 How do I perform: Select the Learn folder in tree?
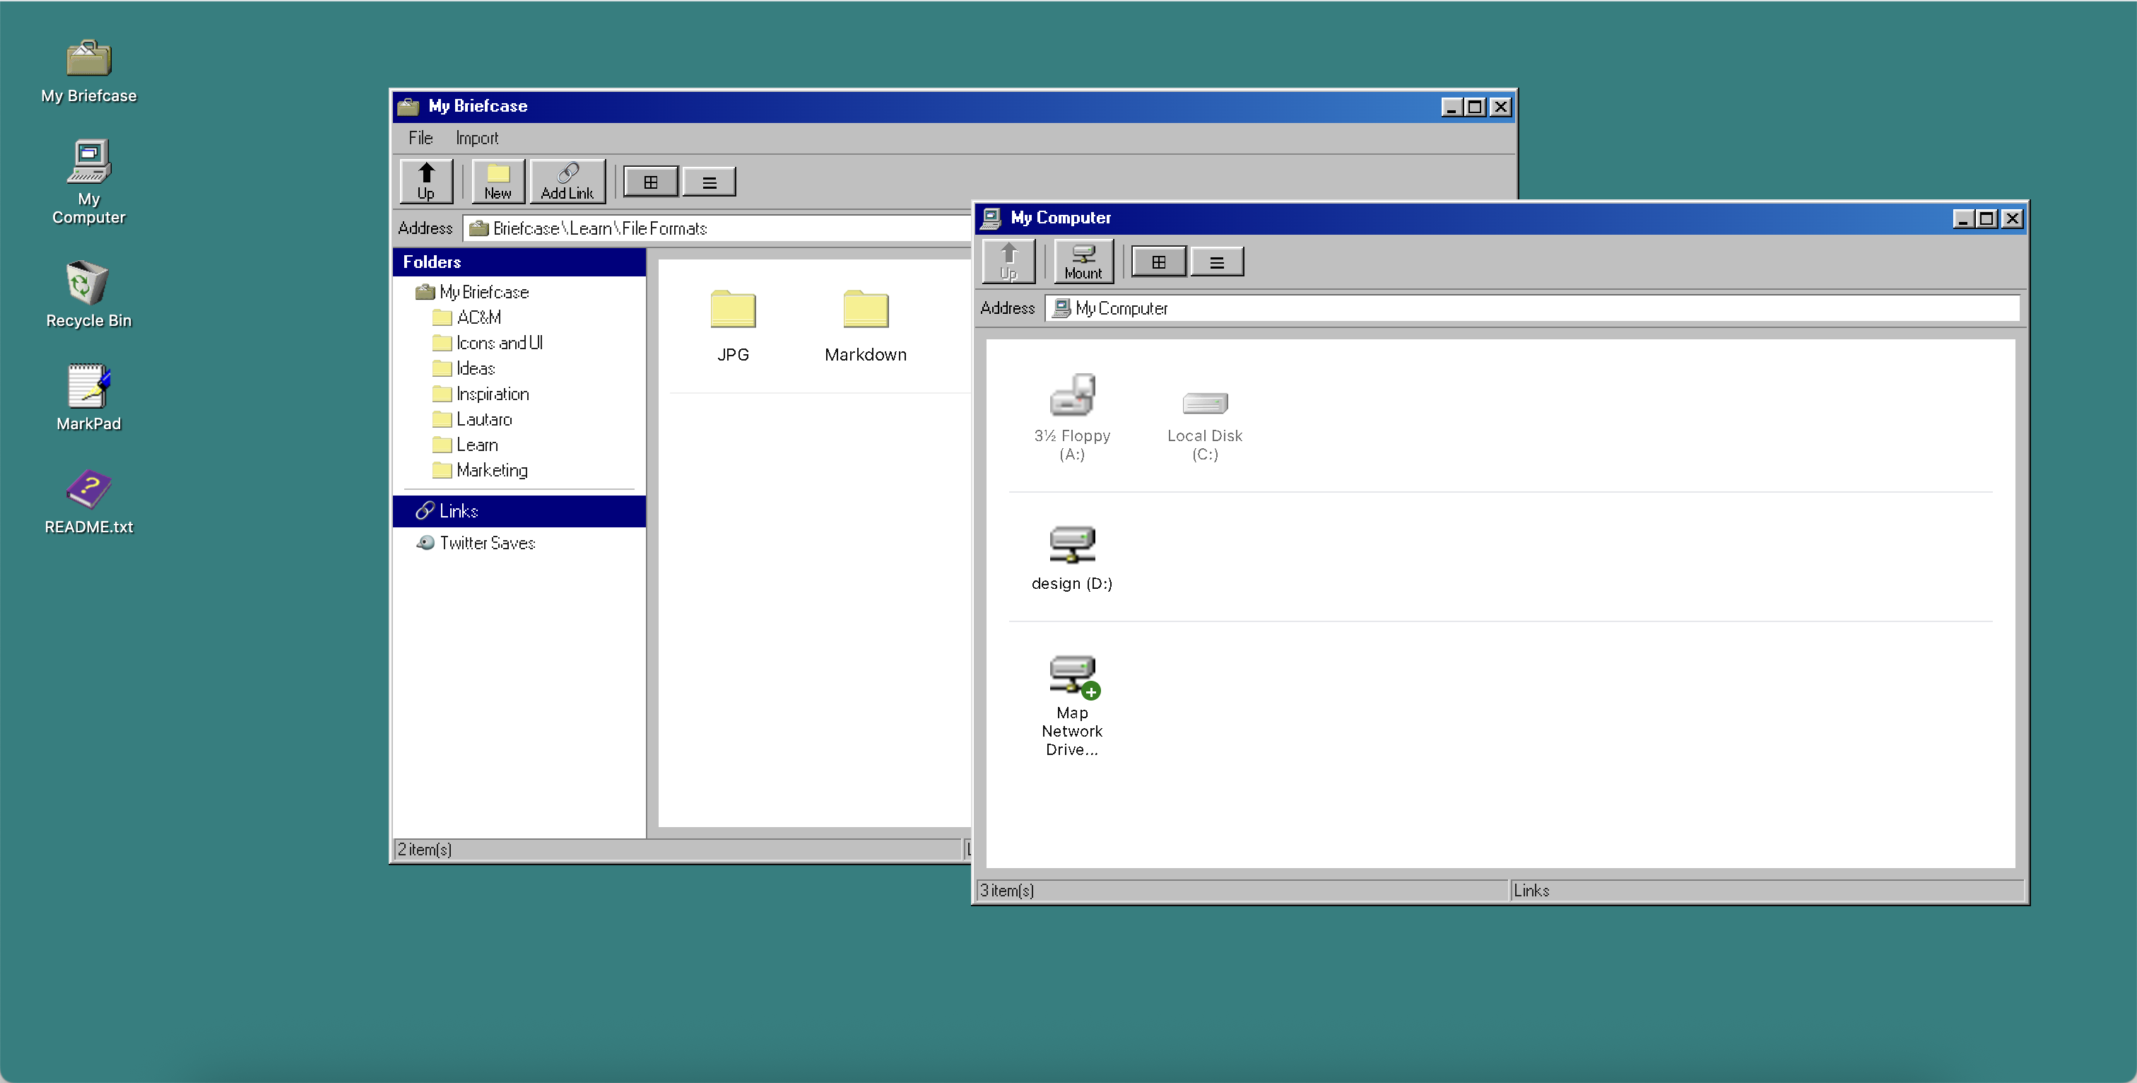point(476,445)
